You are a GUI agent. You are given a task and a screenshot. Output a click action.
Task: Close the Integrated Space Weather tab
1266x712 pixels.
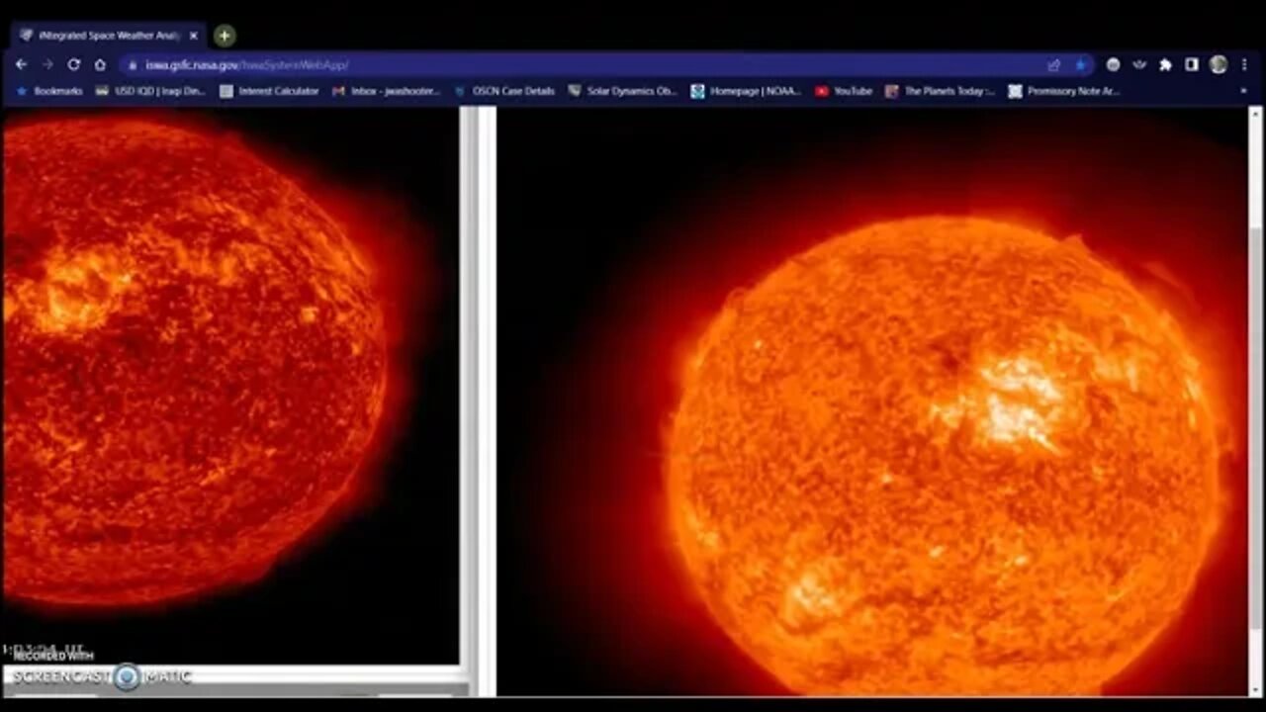pos(194,36)
